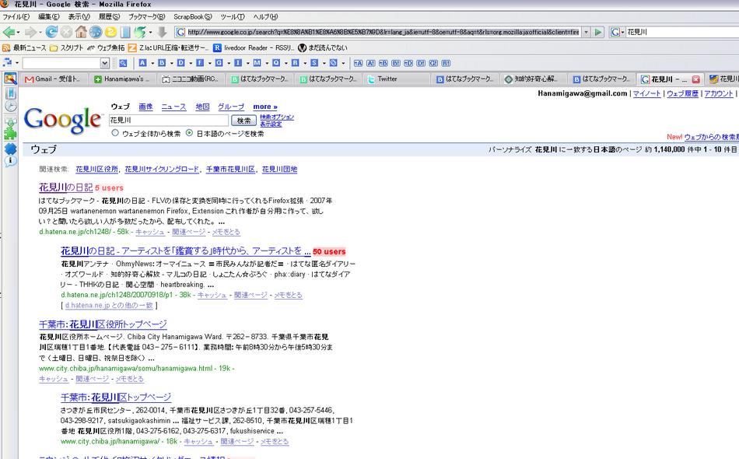Image resolution: width=739 pixels, height=459 pixels.
Task: Open the third toolbar combo box dropdown
Action: pyautogui.click(x=105, y=63)
